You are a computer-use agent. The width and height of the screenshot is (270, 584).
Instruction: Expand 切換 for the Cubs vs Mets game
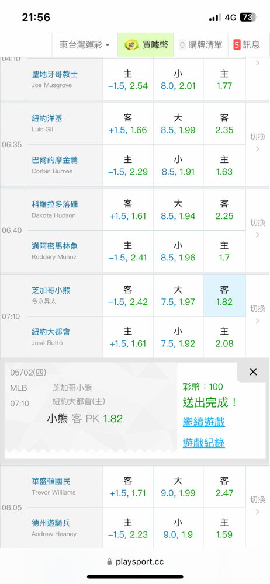(257, 314)
